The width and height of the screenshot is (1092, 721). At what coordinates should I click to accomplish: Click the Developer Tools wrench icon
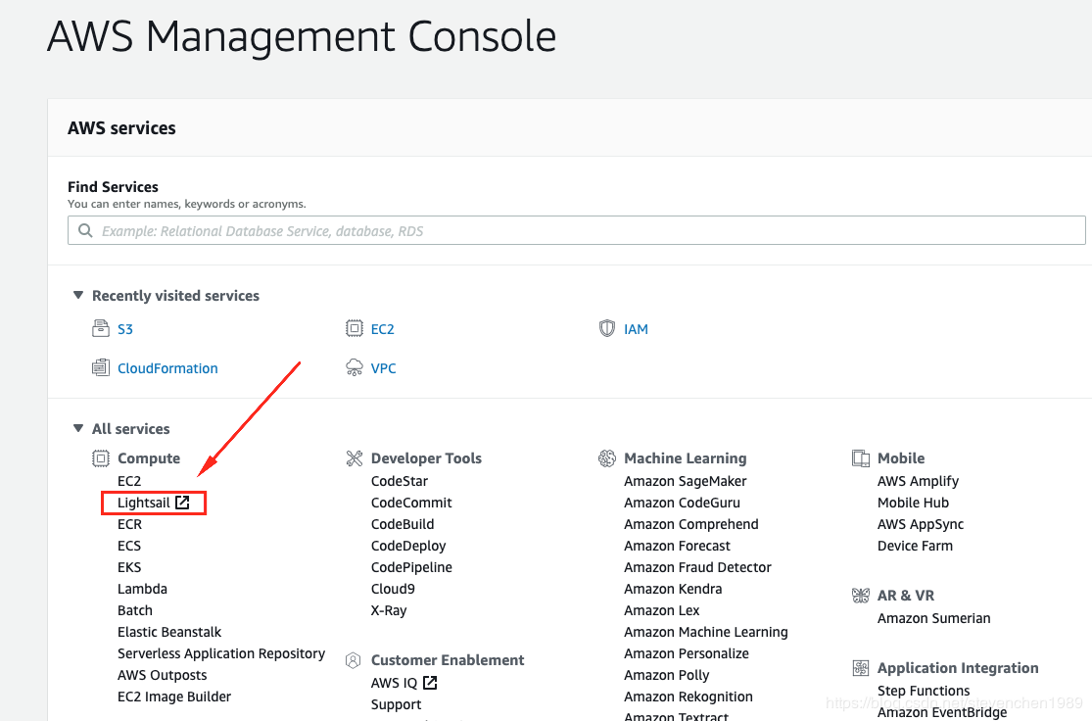(x=354, y=457)
